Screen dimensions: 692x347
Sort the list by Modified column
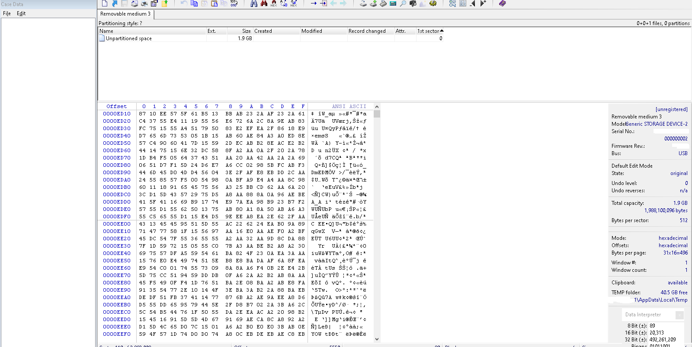(324, 31)
